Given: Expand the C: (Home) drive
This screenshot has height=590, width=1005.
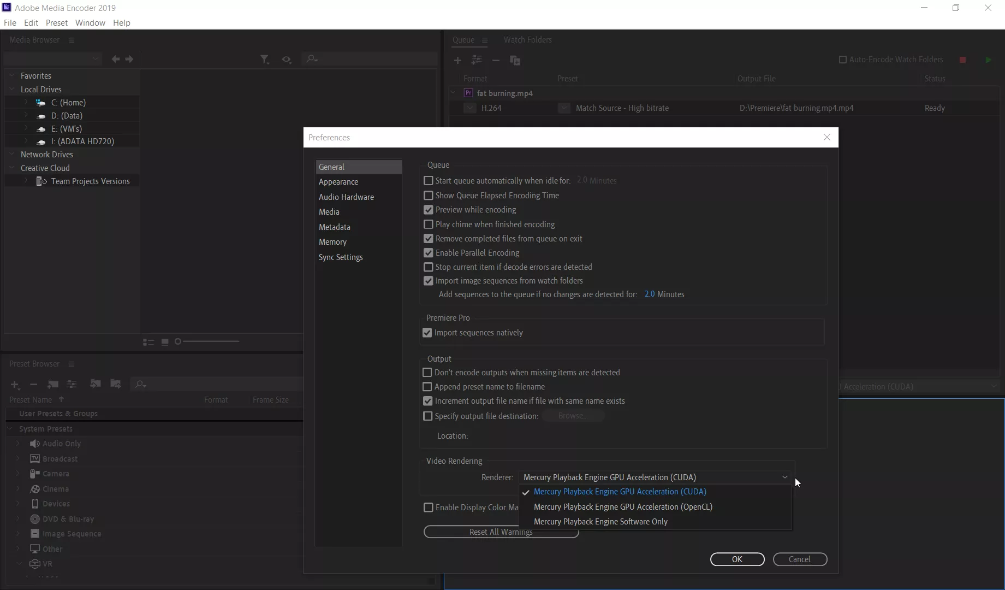Looking at the screenshot, I should (26, 102).
